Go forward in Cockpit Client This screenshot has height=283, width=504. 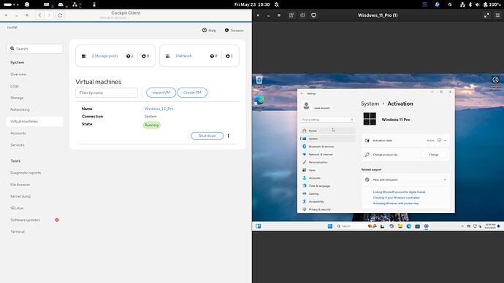pyautogui.click(x=49, y=15)
